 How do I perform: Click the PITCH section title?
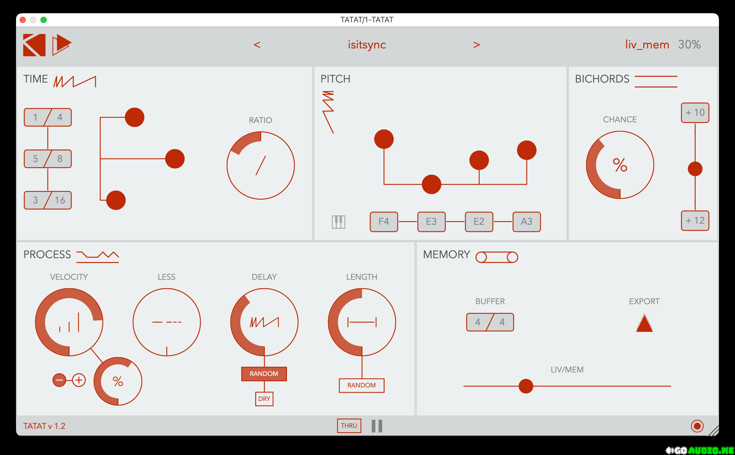pos(335,79)
